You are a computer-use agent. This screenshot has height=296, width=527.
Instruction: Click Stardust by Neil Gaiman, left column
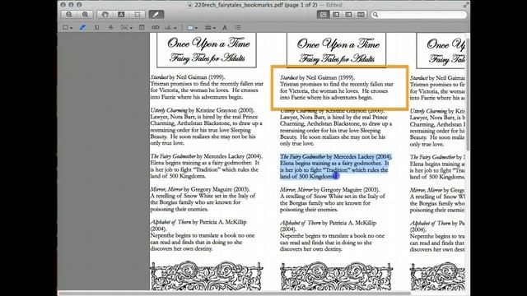188,77
